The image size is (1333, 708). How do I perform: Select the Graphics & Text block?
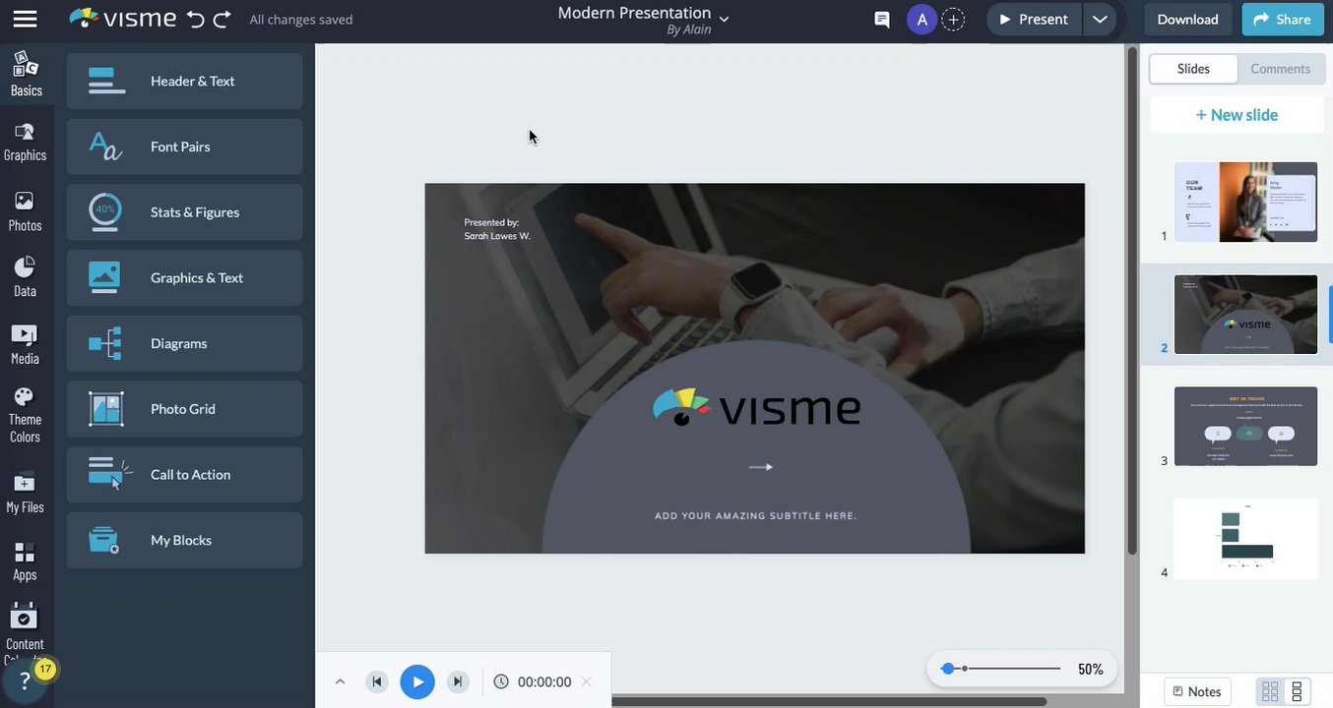[185, 277]
